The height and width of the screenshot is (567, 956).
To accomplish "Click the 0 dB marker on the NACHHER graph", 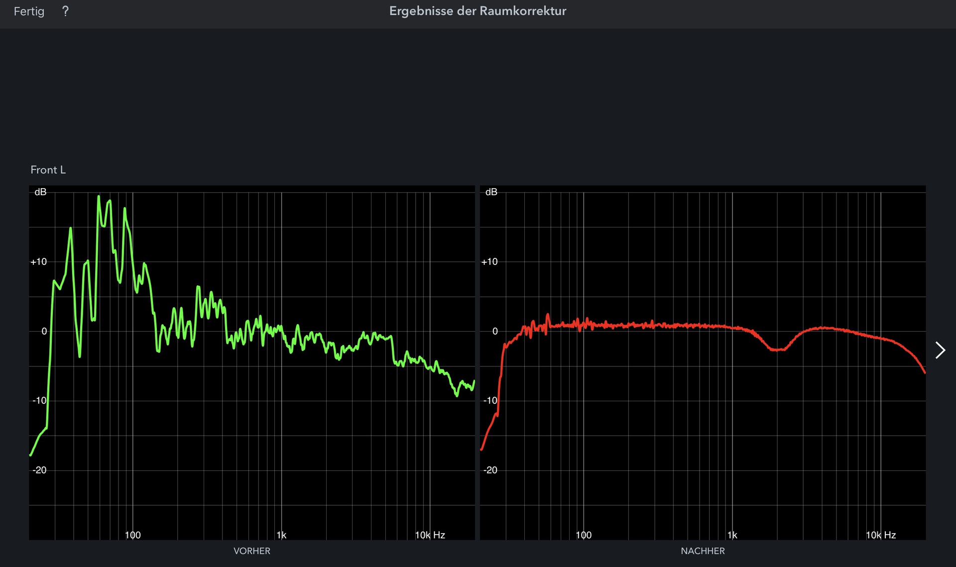I will (494, 331).
